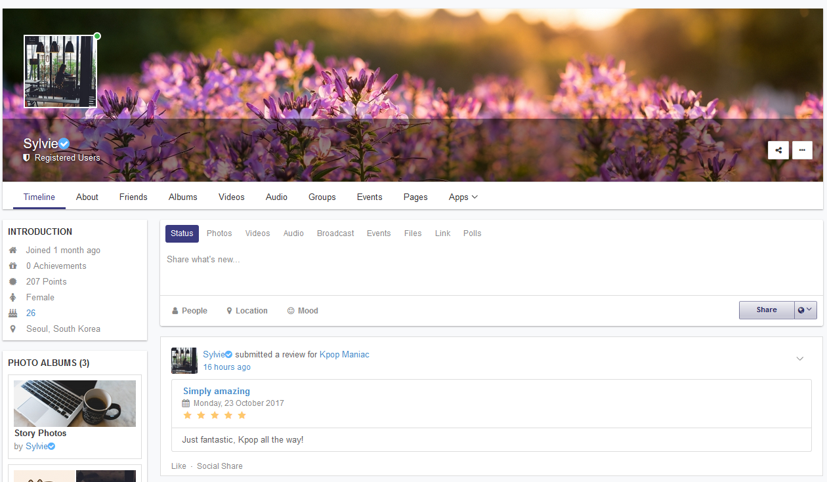Click the 'by Sylvie' author link under Story Photos
The height and width of the screenshot is (482, 827).
click(x=36, y=447)
